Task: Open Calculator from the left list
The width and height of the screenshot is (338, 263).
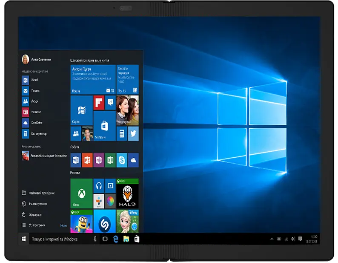Action: (x=34, y=134)
